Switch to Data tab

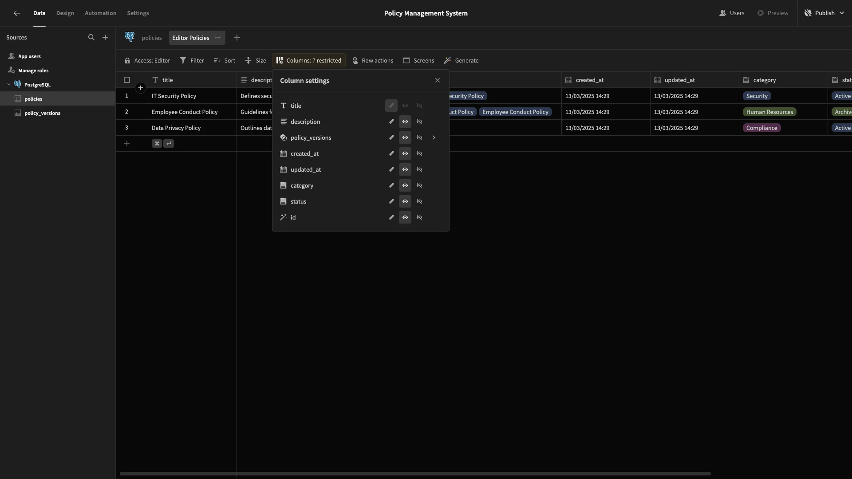point(39,13)
